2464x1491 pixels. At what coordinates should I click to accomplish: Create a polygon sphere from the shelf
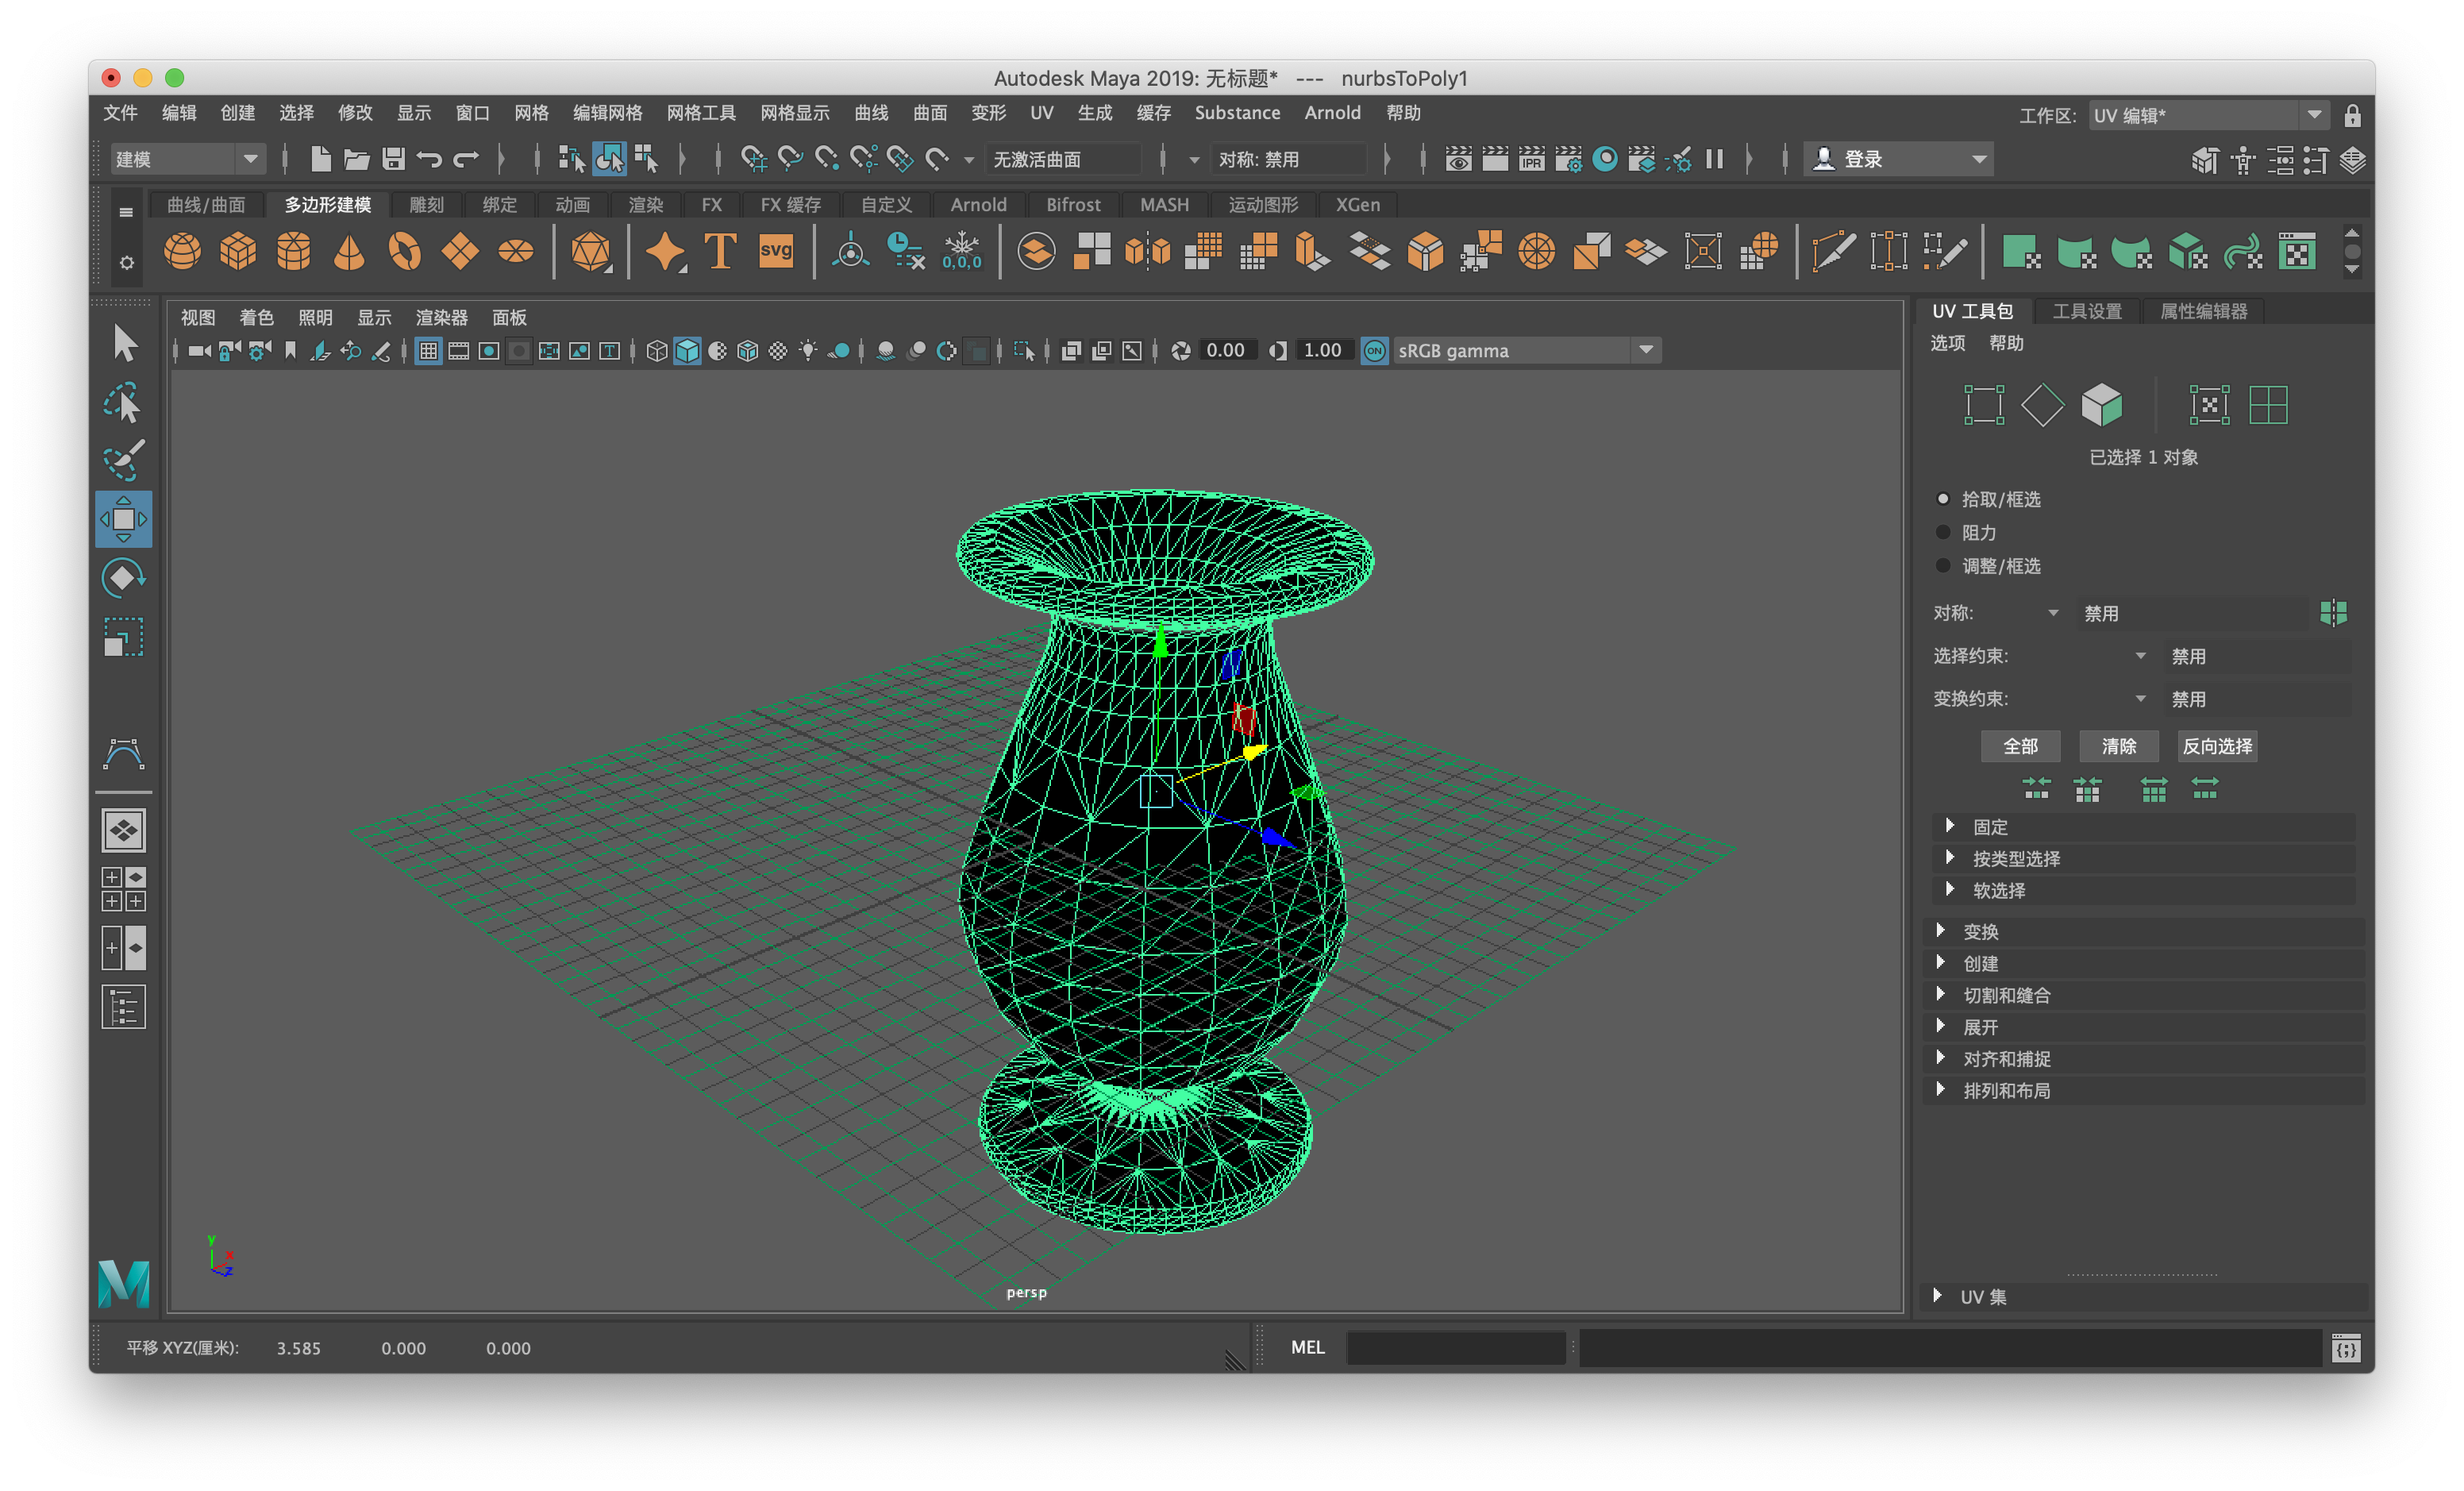[x=182, y=251]
